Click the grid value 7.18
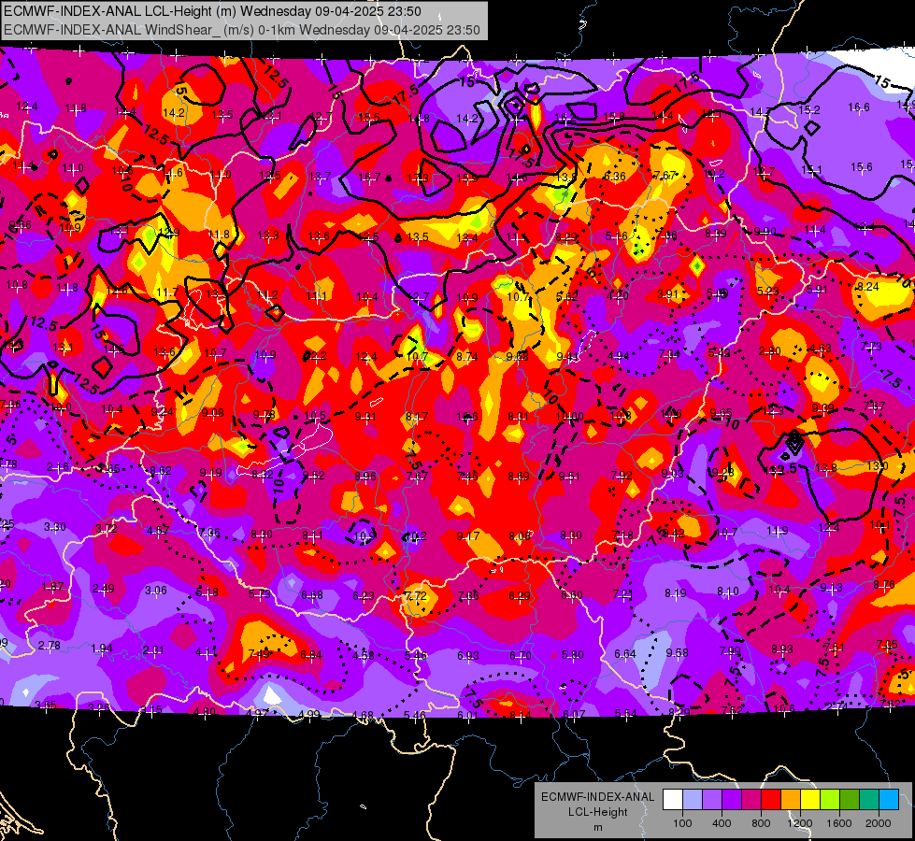The image size is (915, 841). click(x=622, y=535)
